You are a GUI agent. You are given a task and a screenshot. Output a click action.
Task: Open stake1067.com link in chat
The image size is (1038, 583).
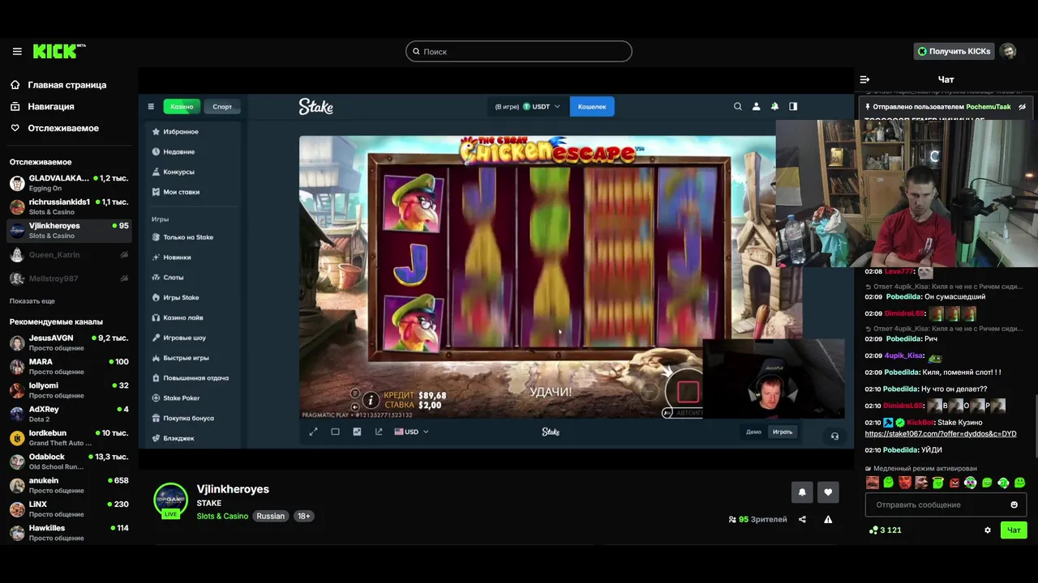[x=941, y=433]
